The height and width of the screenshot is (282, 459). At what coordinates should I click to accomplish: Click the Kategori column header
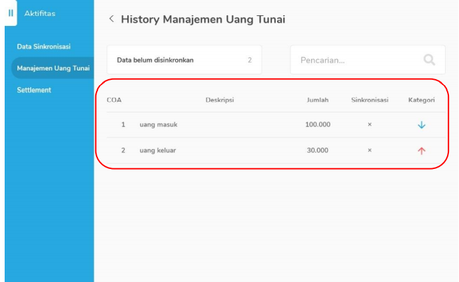[x=421, y=100]
